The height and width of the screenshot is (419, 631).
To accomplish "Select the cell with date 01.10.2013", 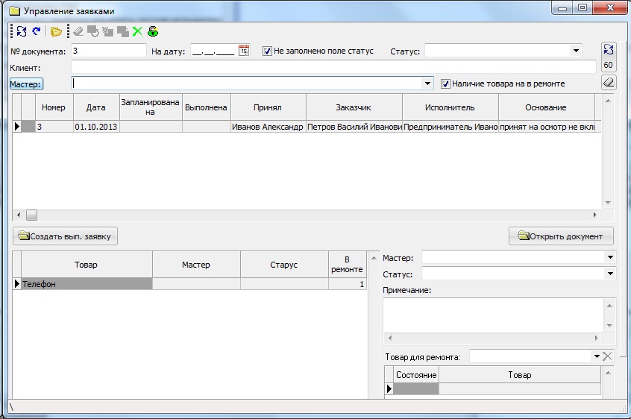I will [x=96, y=127].
